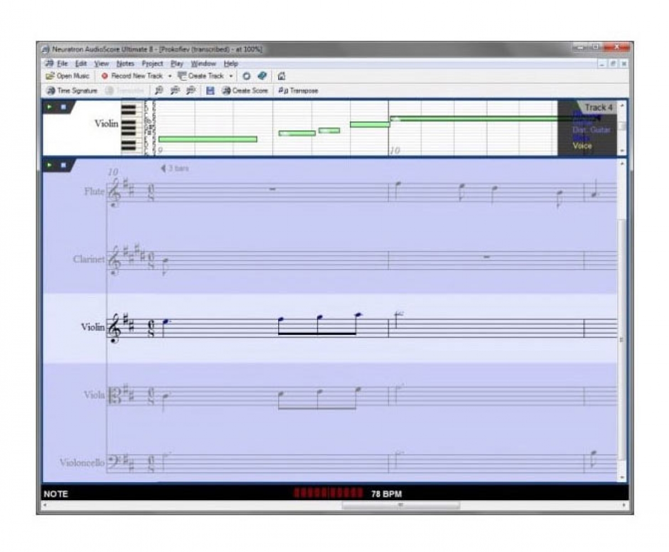Open the Play menu
Screen dimensions: 669x552
(177, 64)
